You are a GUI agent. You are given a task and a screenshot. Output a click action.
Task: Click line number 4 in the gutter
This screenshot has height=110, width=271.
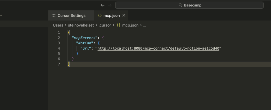click(x=59, y=48)
